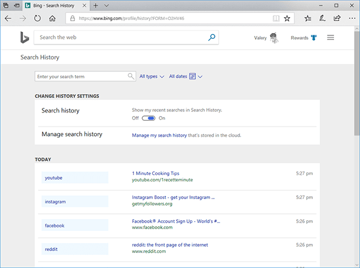Click the browser Forward arrow
The width and height of the screenshot is (360, 268).
[23, 18]
